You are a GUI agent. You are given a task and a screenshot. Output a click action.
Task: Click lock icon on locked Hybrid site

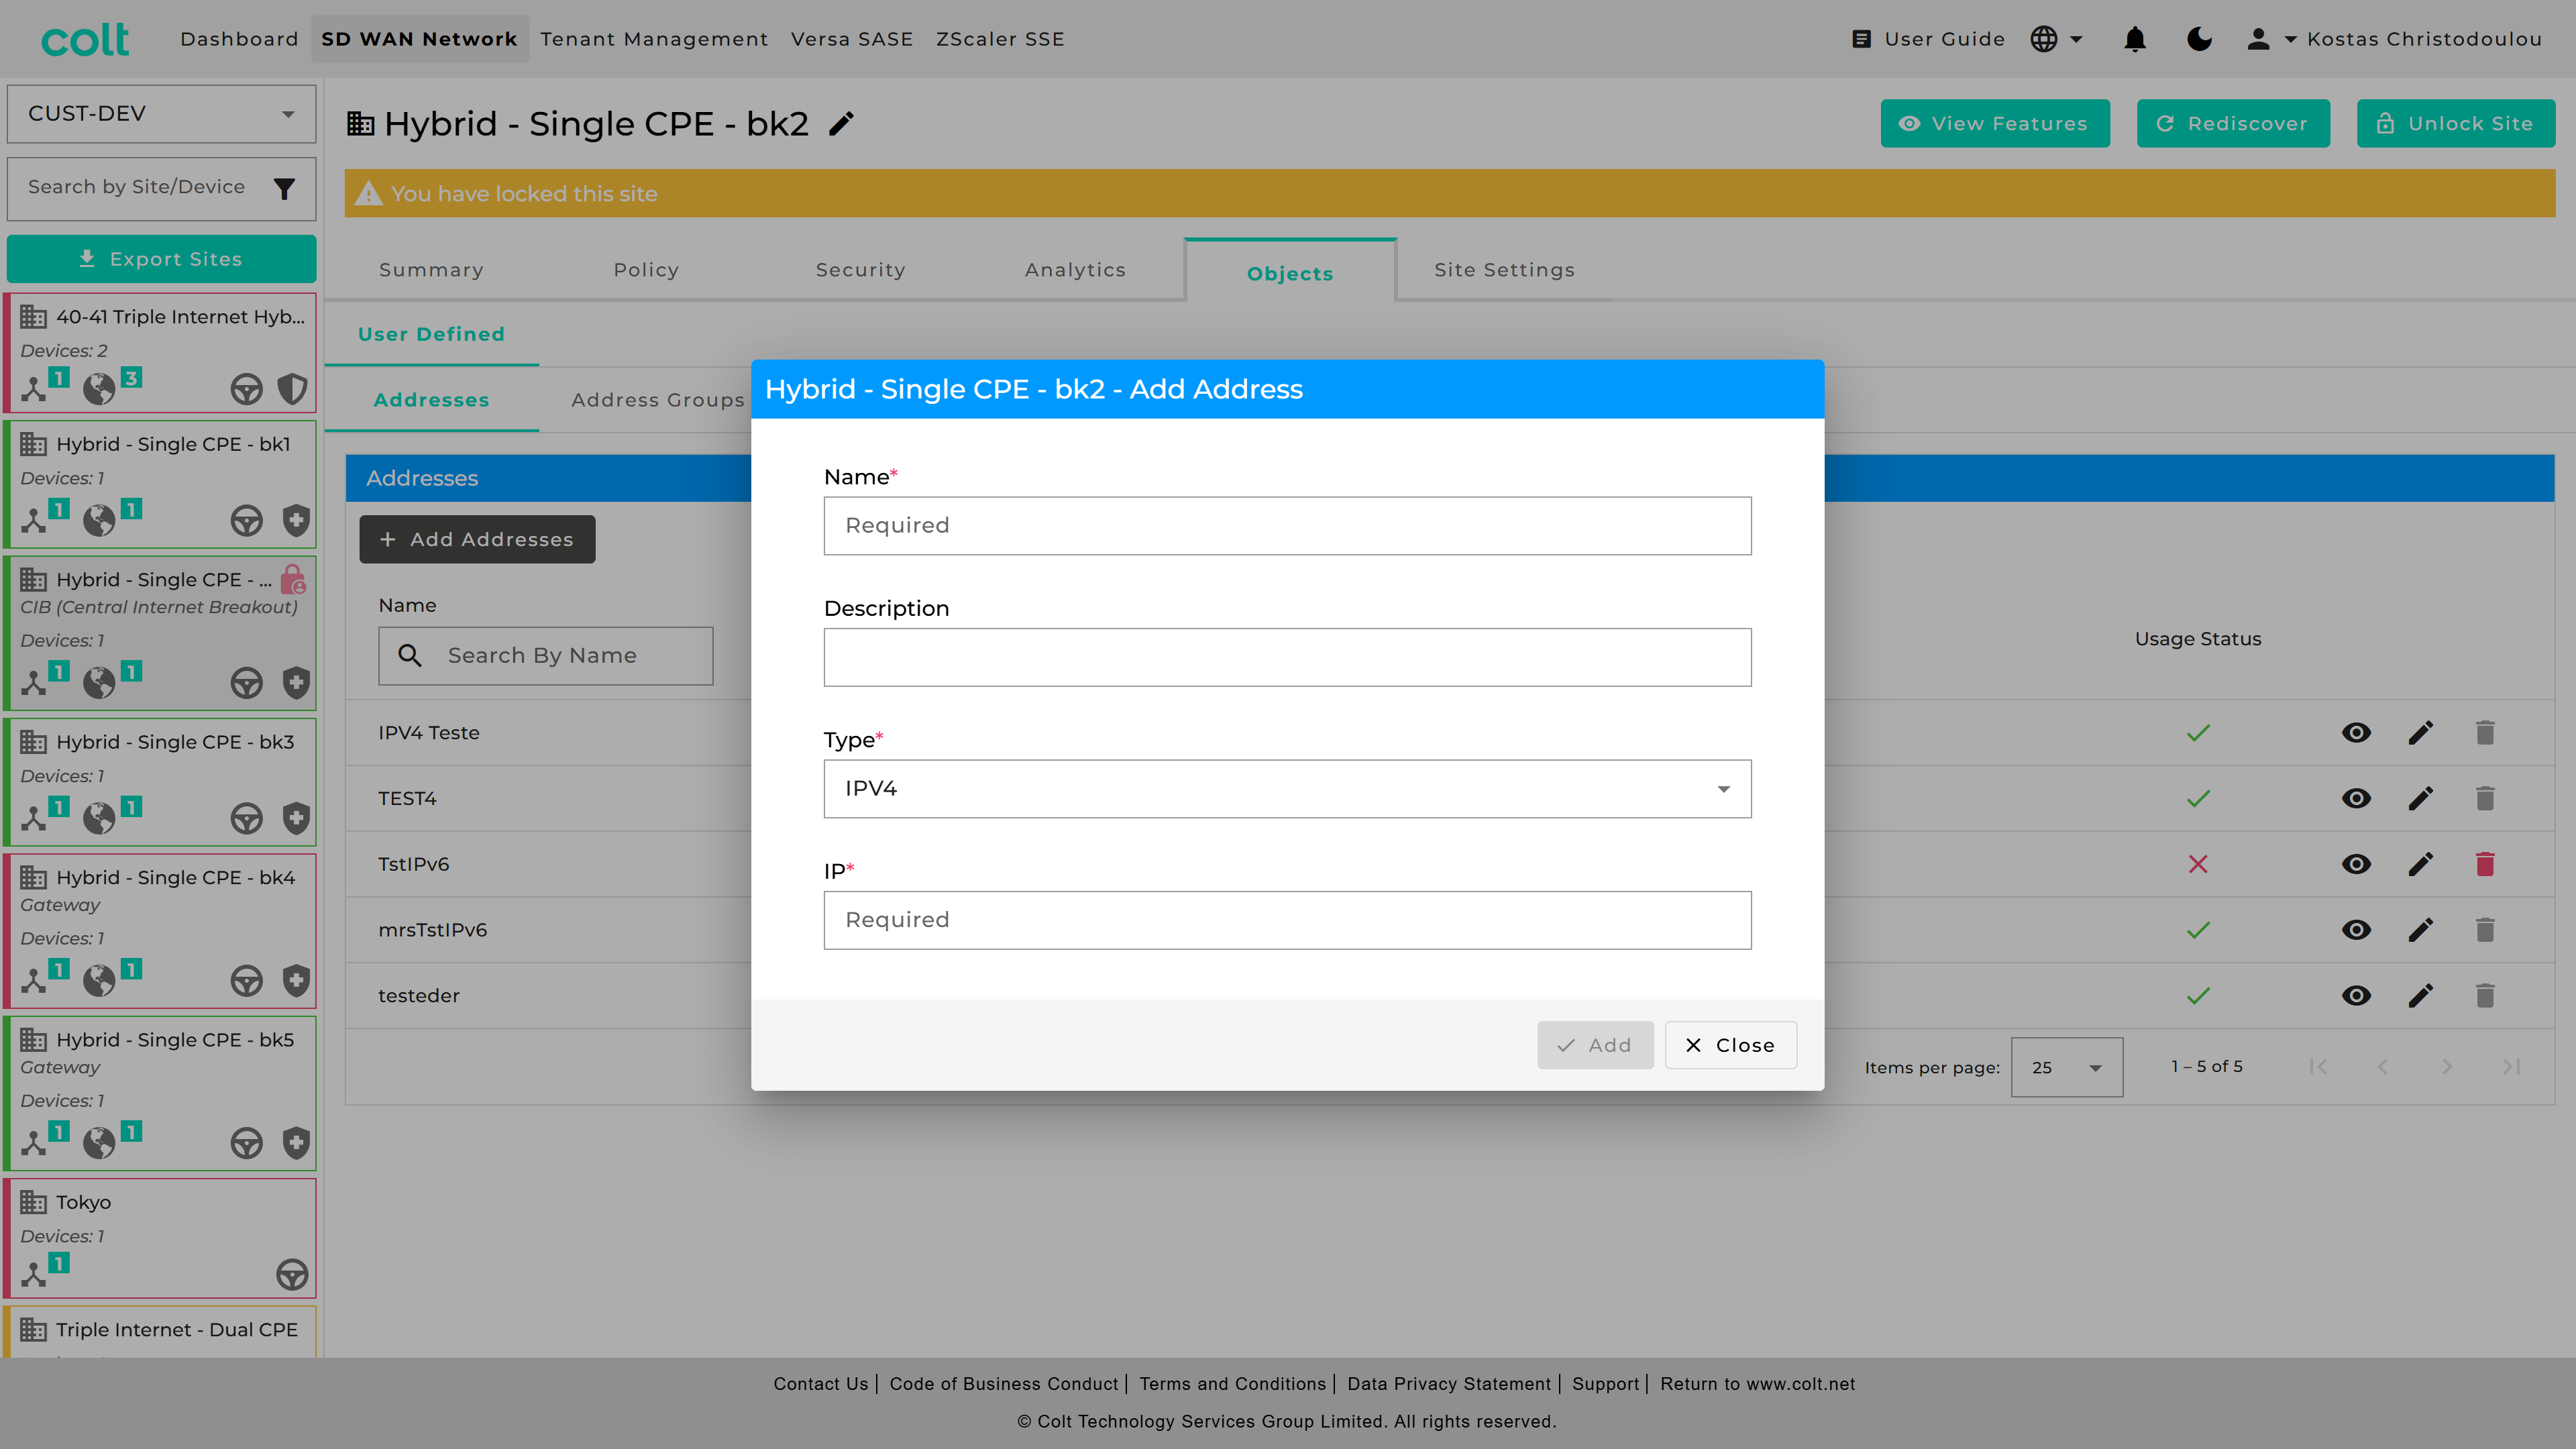[293, 580]
